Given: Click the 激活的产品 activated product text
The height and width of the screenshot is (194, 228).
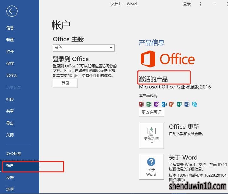Looking at the screenshot, I should (x=153, y=79).
